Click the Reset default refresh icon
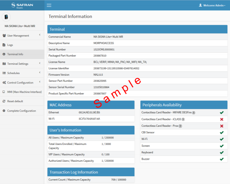230x184 pixels. coord(4,101)
